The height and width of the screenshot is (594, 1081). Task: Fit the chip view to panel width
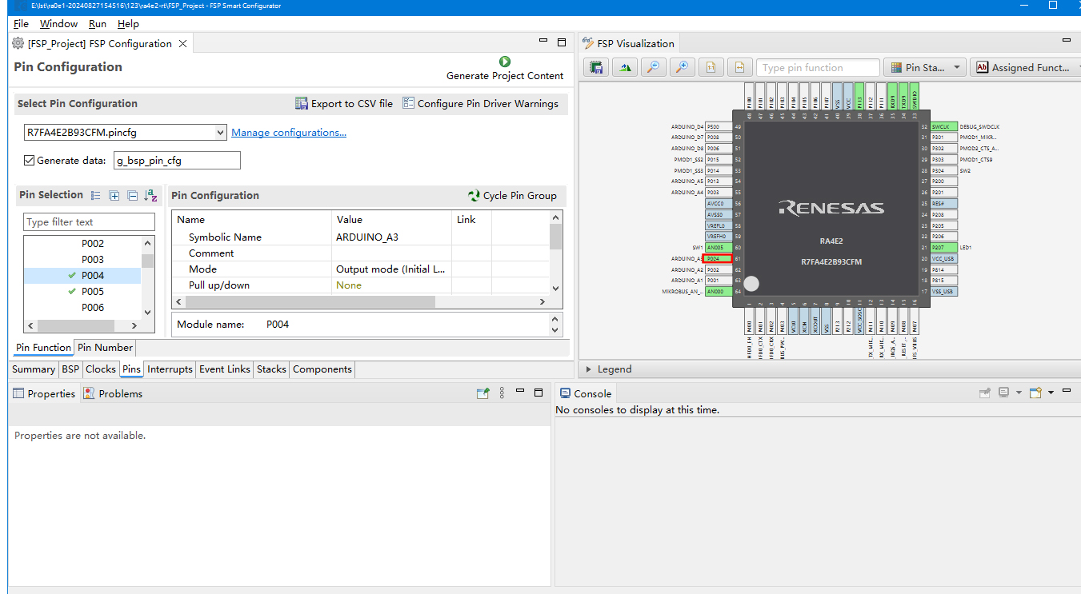[x=739, y=68]
